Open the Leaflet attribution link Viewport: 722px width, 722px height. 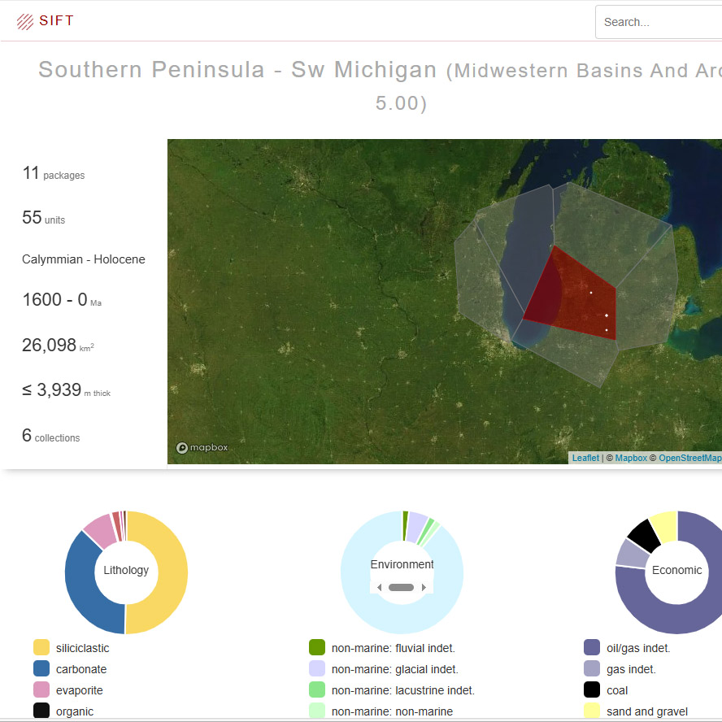(585, 458)
